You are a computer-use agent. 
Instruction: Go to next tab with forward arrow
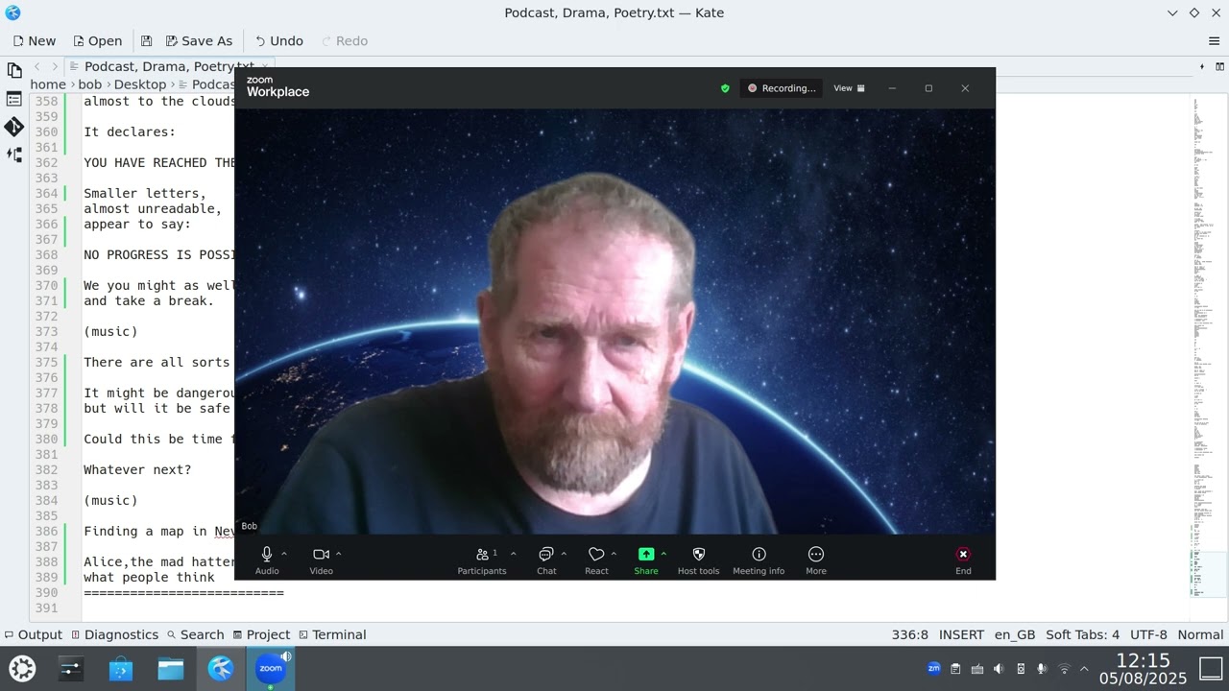click(x=54, y=67)
